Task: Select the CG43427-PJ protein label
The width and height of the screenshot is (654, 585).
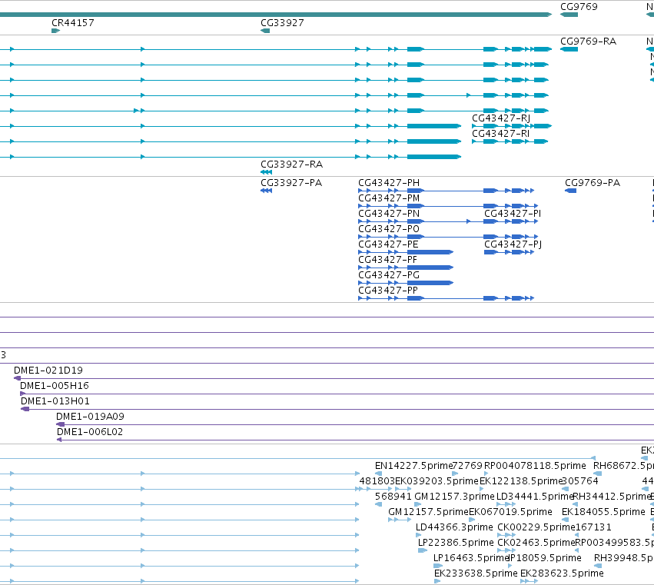Action: tap(513, 244)
